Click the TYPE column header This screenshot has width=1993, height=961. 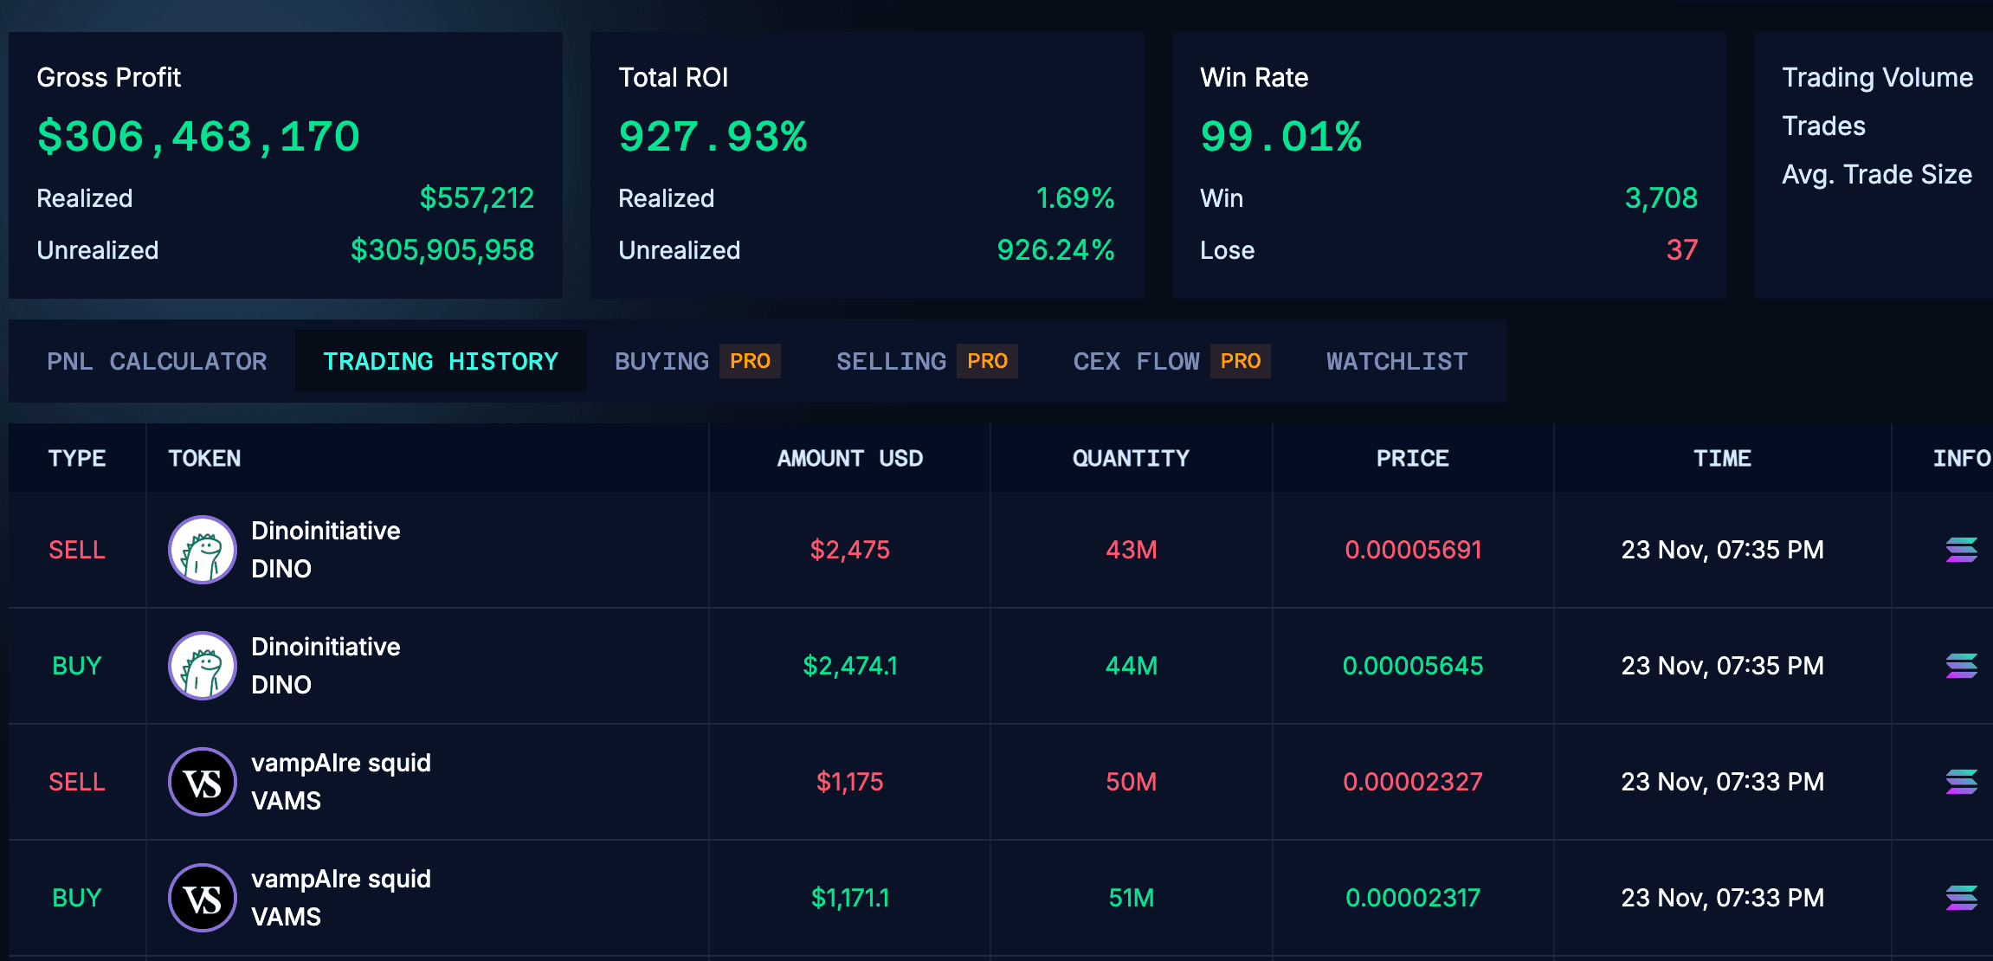[x=77, y=458]
